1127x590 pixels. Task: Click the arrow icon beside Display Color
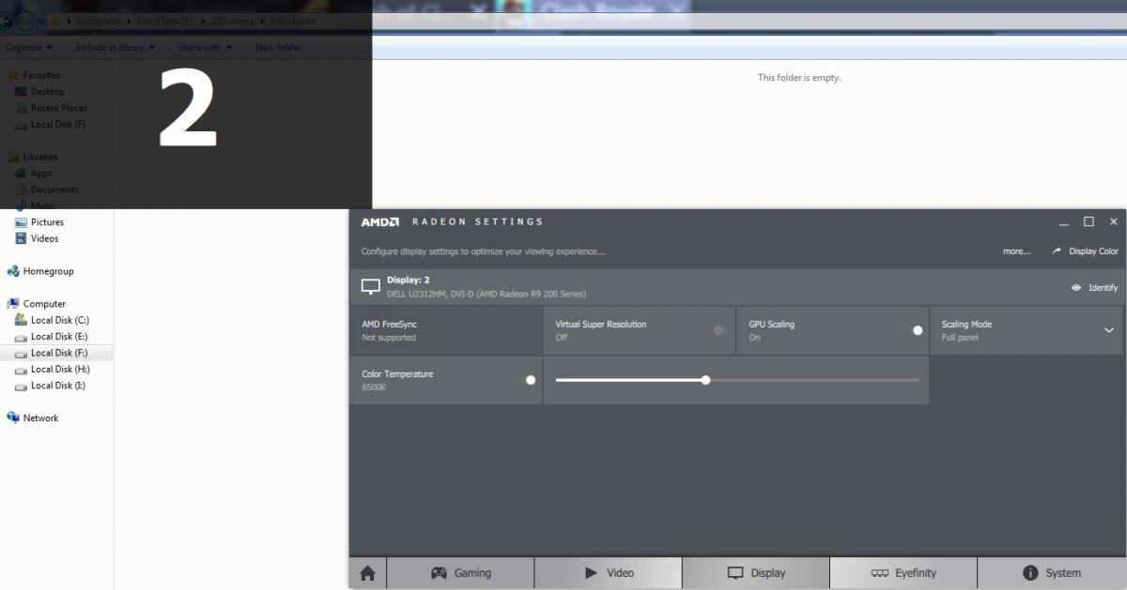1057,251
